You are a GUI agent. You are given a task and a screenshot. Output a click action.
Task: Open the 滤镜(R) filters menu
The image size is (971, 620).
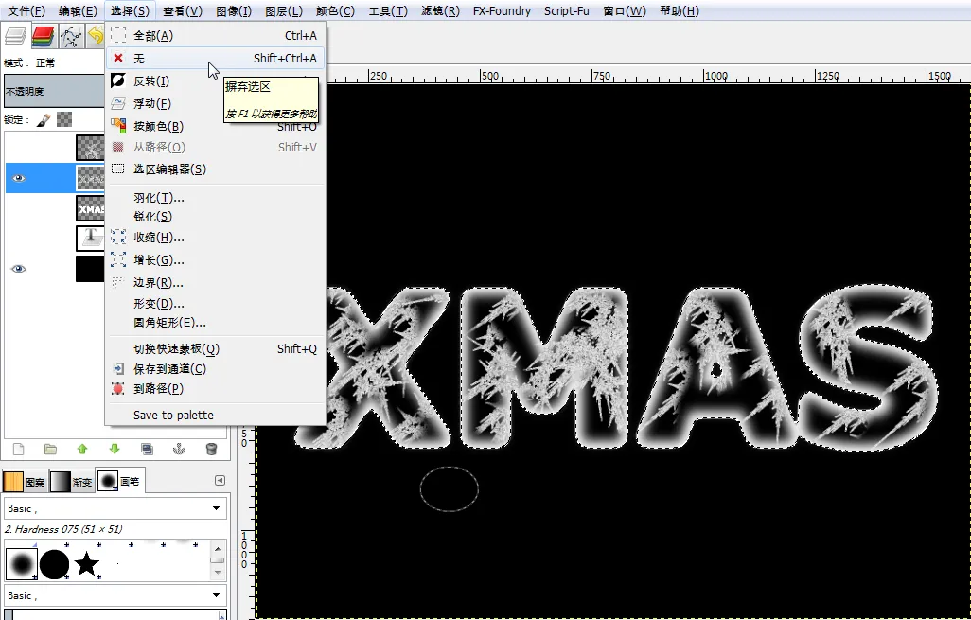pos(440,11)
